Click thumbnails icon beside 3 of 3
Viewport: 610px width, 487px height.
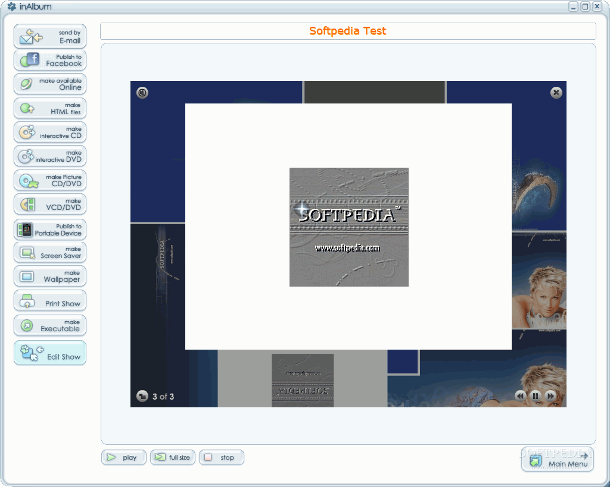coord(142,396)
